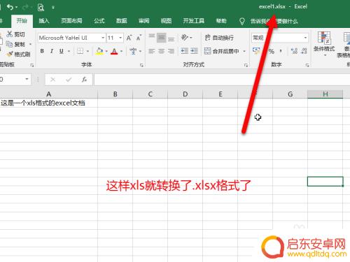Expand the underline style dropdown arrow

pyautogui.click(x=69, y=51)
